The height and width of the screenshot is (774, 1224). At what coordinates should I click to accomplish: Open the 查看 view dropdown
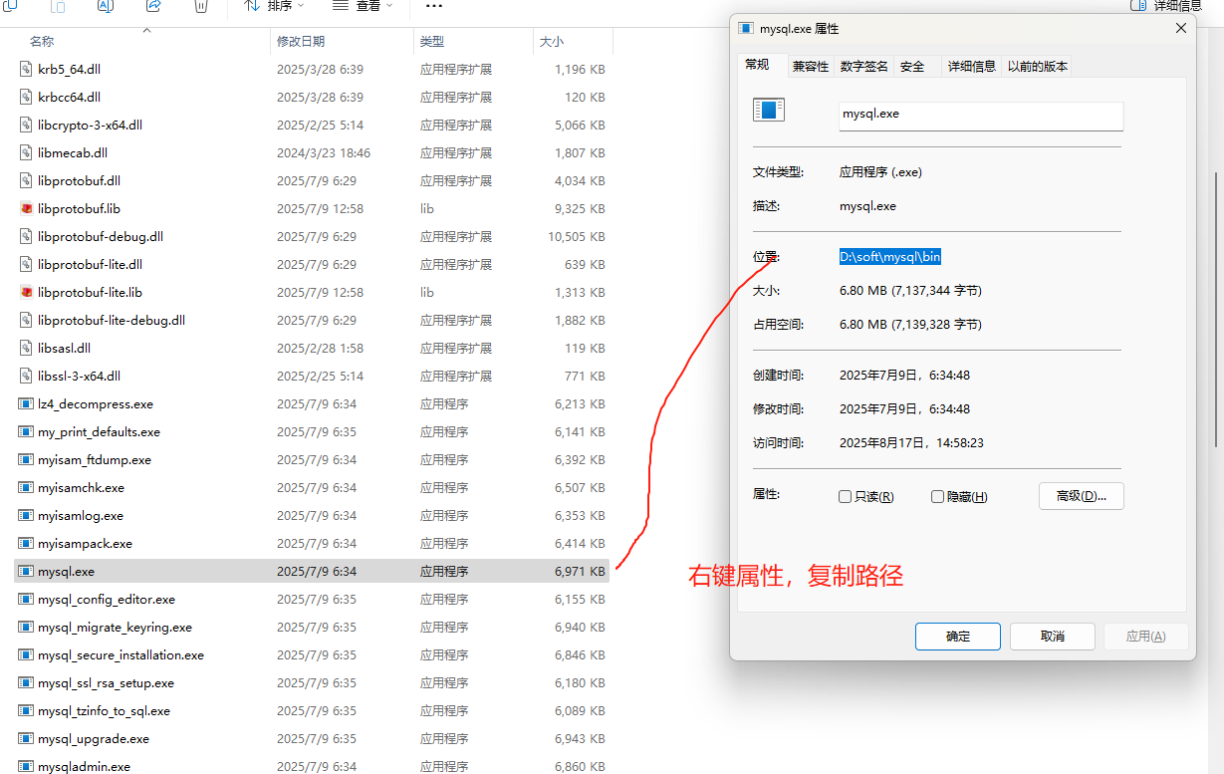(x=363, y=6)
